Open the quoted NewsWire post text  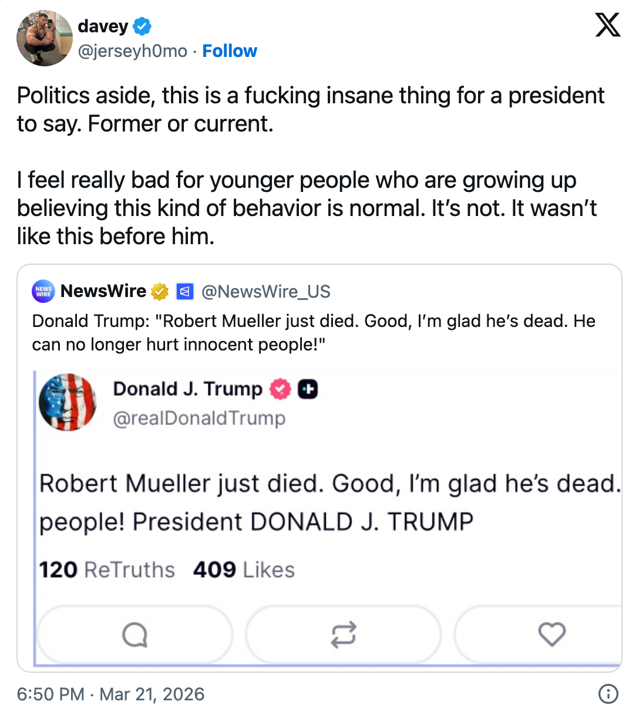(314, 333)
